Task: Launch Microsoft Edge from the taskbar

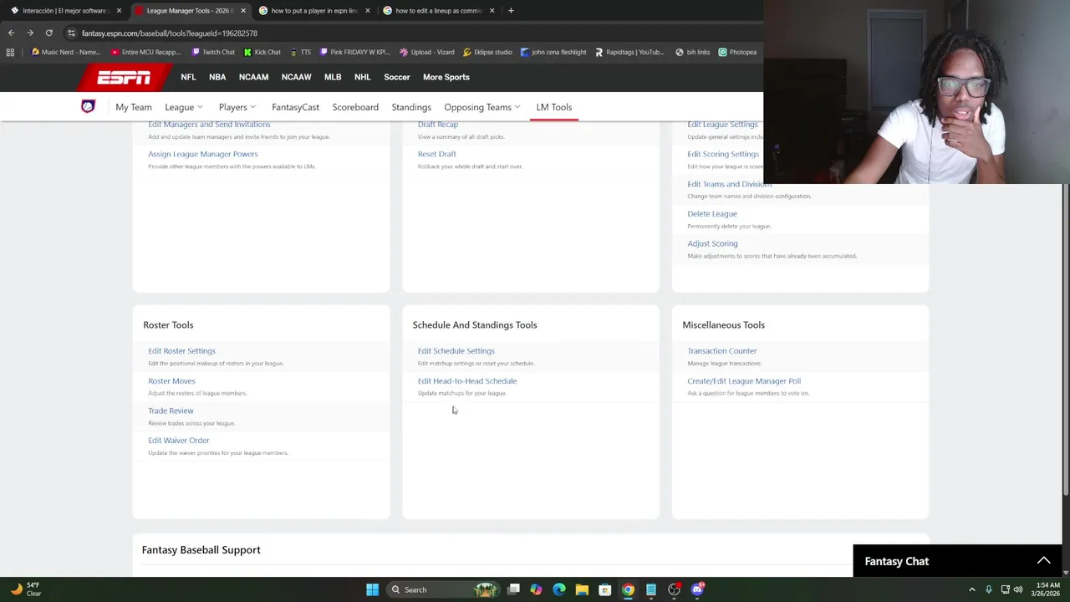Action: coord(559,589)
